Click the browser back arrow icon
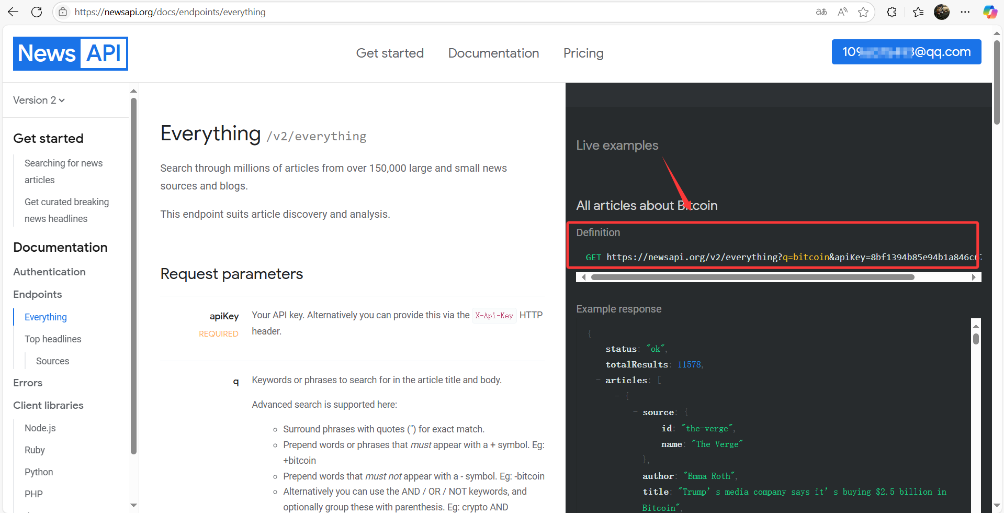Image resolution: width=1004 pixels, height=513 pixels. click(13, 12)
